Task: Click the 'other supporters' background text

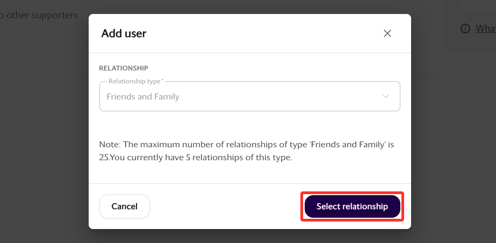Action: pos(40,15)
